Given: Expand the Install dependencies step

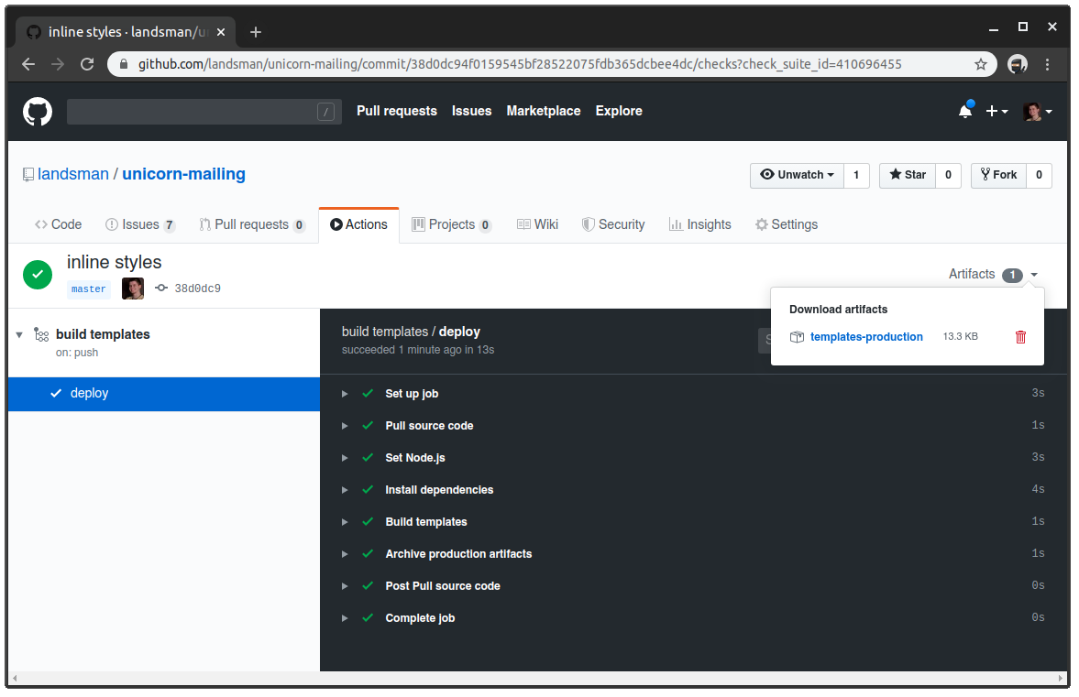Looking at the screenshot, I should pyautogui.click(x=345, y=490).
